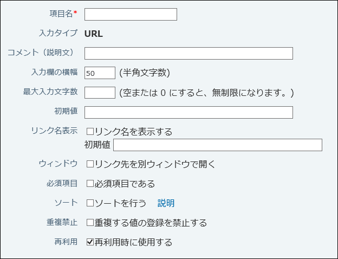
Task: Click the main 初期値 URL input field
Action: (188, 112)
